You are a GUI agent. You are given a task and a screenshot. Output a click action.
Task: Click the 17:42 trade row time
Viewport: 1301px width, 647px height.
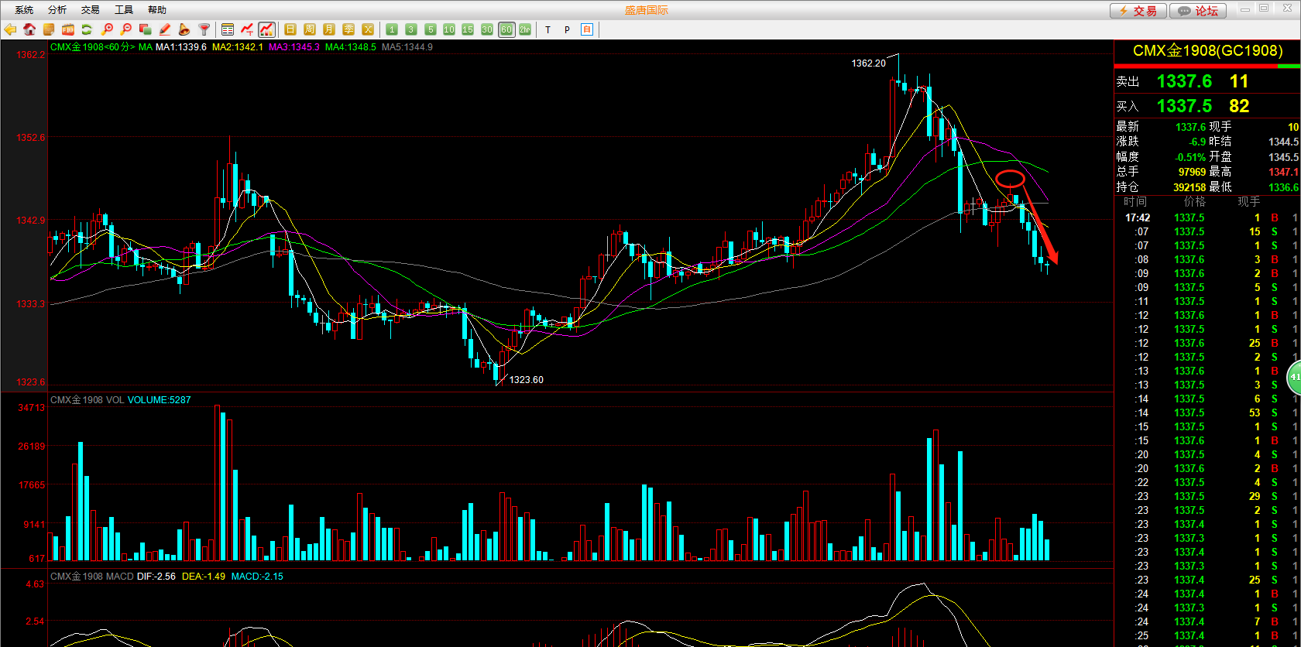1138,218
